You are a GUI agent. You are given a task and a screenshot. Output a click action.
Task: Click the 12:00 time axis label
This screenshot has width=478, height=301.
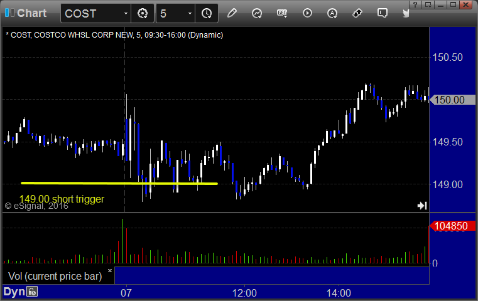point(244,293)
